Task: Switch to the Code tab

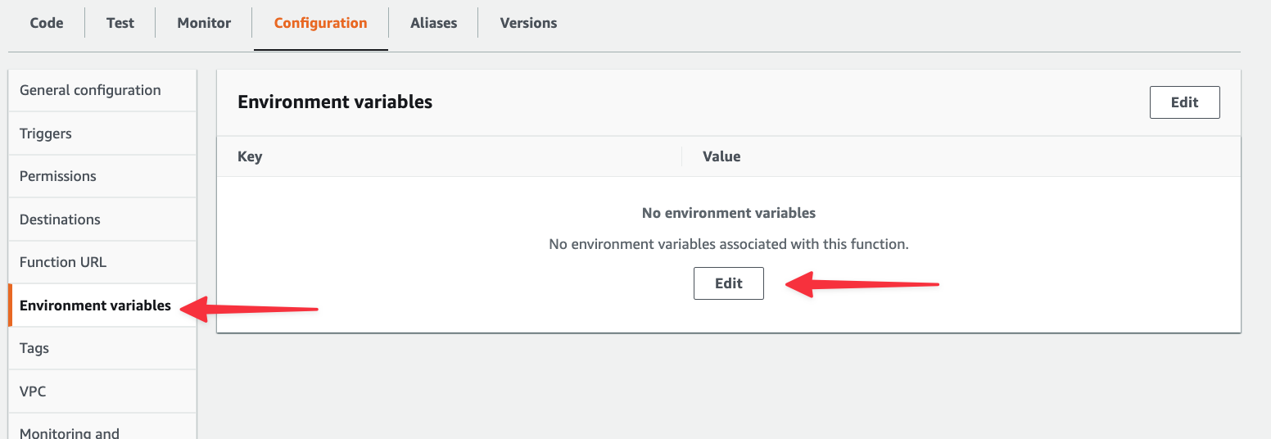Action: (47, 23)
